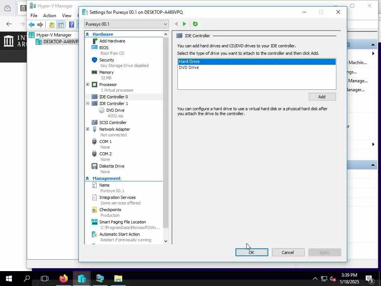This screenshot has width=381, height=286.
Task: Click OK to confirm settings
Action: [252, 252]
